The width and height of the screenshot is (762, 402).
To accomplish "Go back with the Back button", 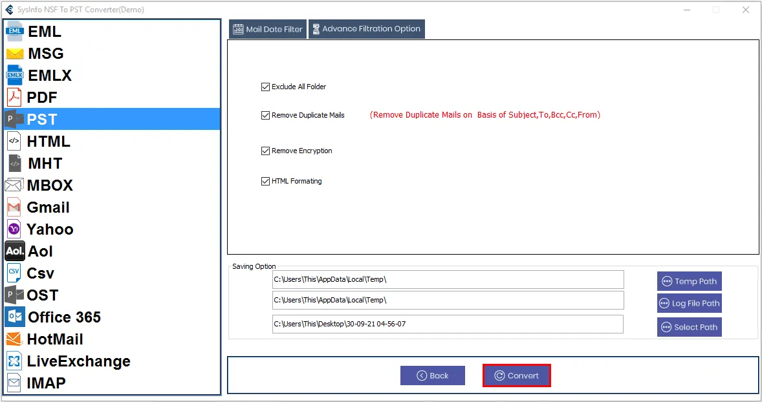I will 432,376.
